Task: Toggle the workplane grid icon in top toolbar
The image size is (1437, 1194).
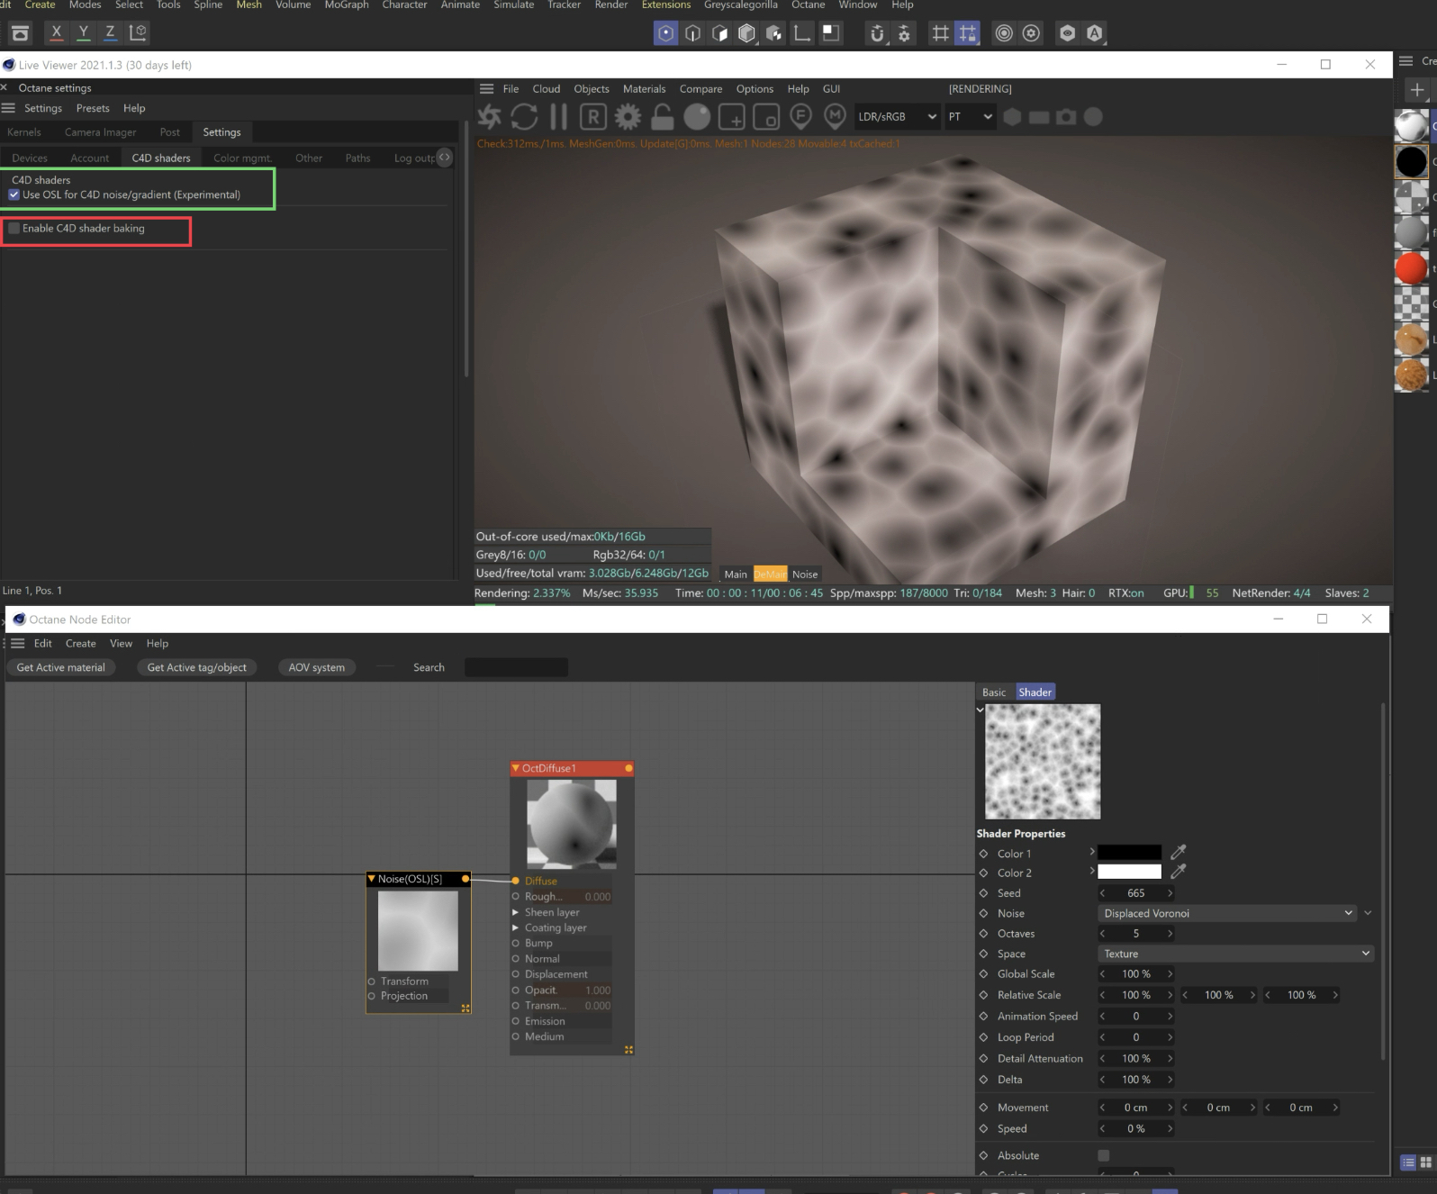Action: [x=940, y=33]
